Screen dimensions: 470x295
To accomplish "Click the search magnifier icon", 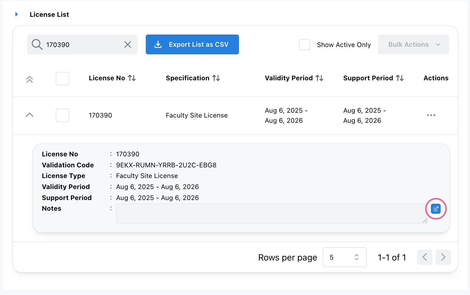I will tap(37, 45).
